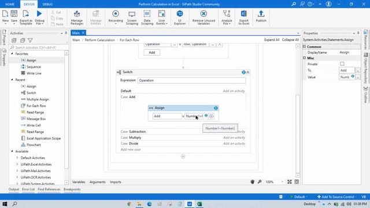Open Excel from the taskbar
Viewport: 370px width, 208px height.
click(199, 204)
